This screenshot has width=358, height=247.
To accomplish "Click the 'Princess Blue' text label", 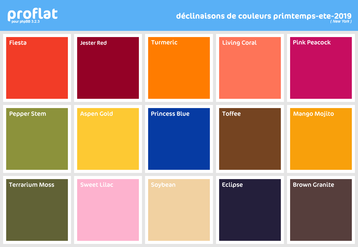I will point(170,114).
